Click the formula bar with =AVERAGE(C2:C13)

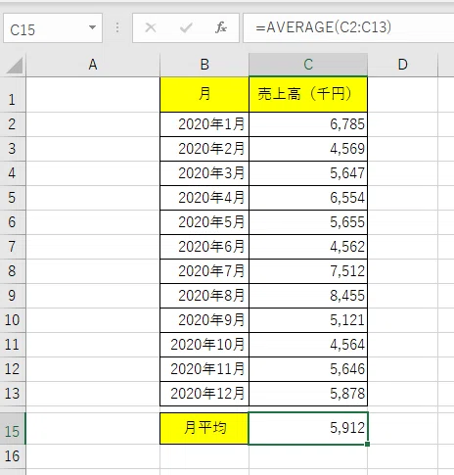(x=348, y=28)
